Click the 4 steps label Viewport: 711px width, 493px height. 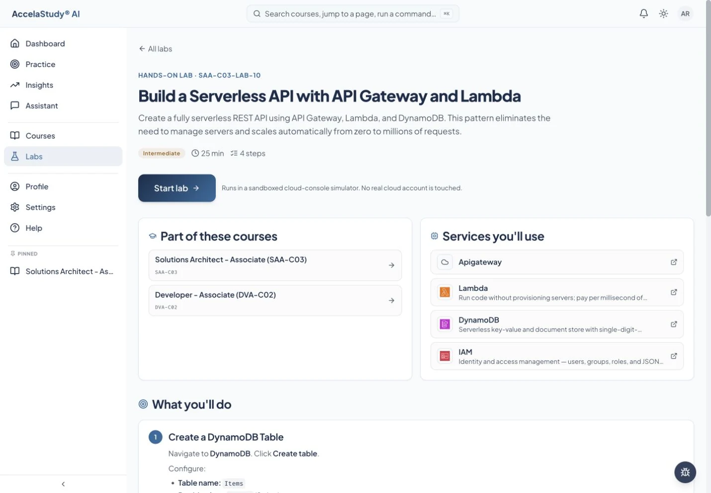(x=248, y=153)
